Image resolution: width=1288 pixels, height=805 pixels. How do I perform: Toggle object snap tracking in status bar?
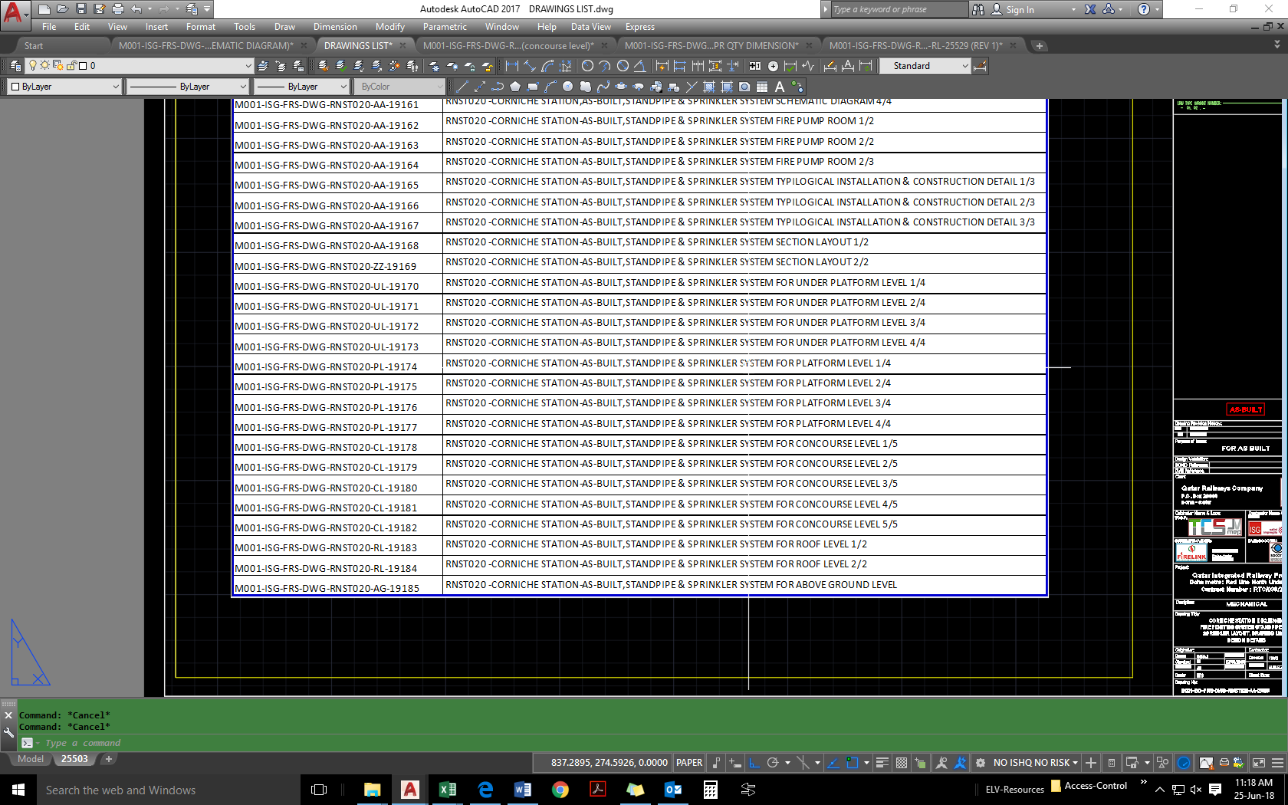[x=832, y=763]
